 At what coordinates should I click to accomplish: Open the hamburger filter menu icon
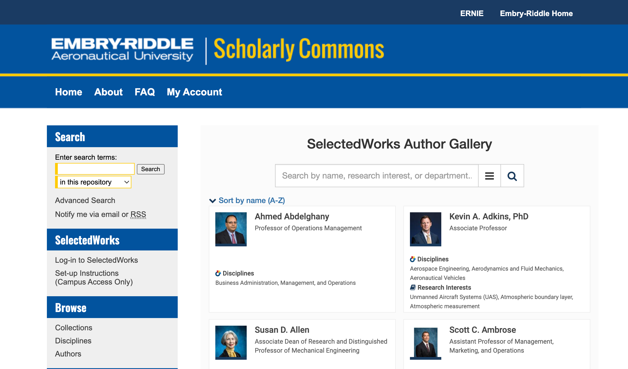(490, 176)
